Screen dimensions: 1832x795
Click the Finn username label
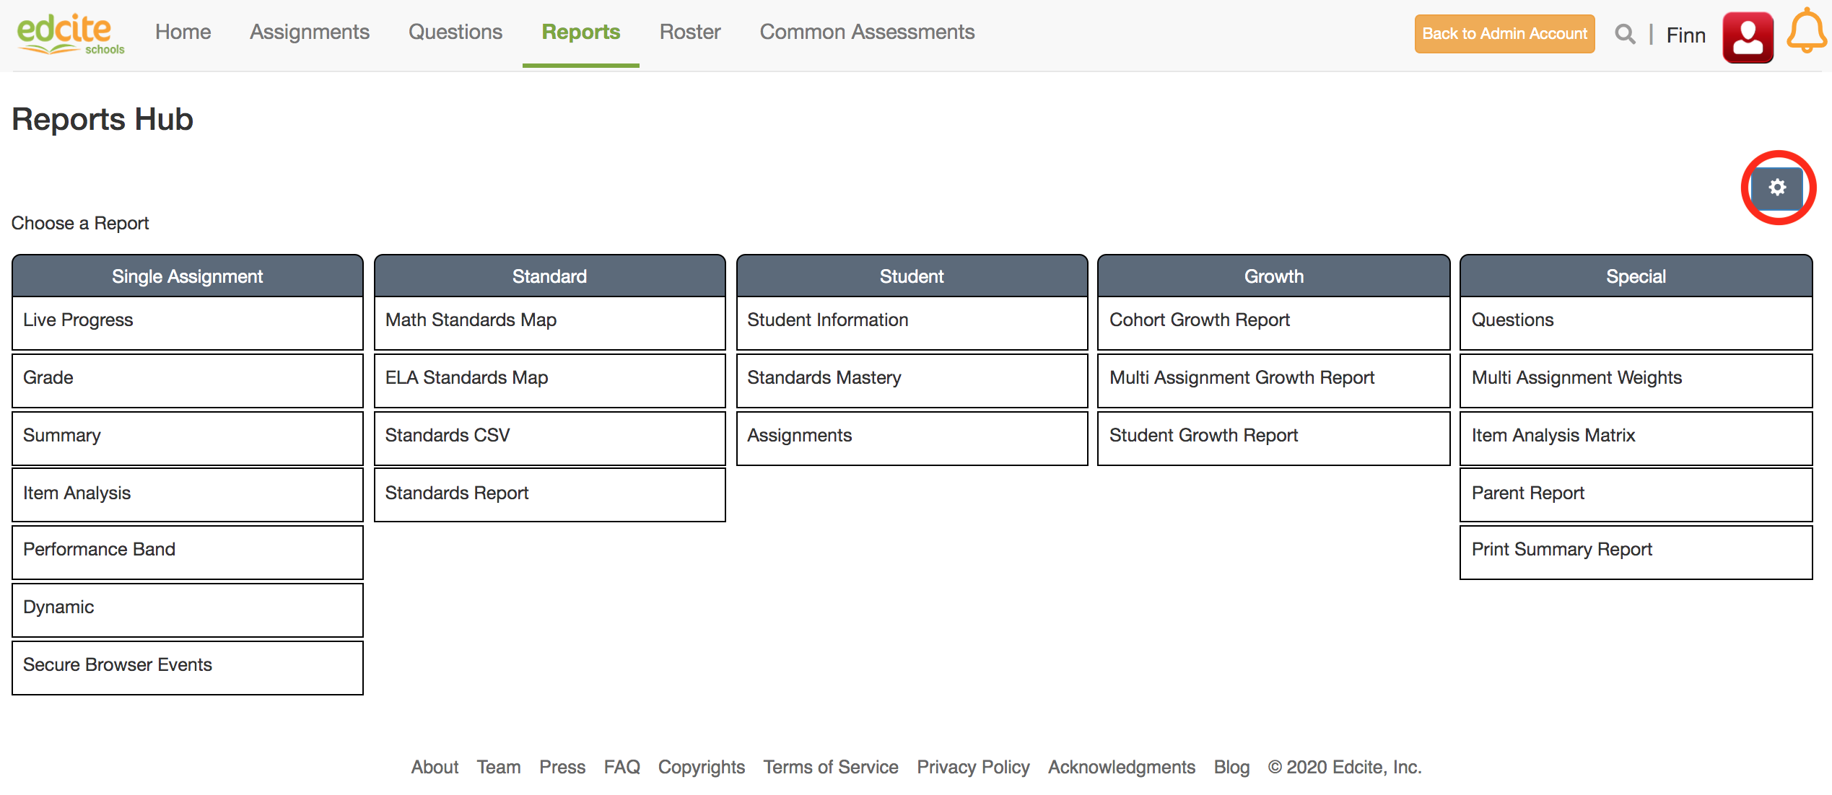pyautogui.click(x=1685, y=35)
